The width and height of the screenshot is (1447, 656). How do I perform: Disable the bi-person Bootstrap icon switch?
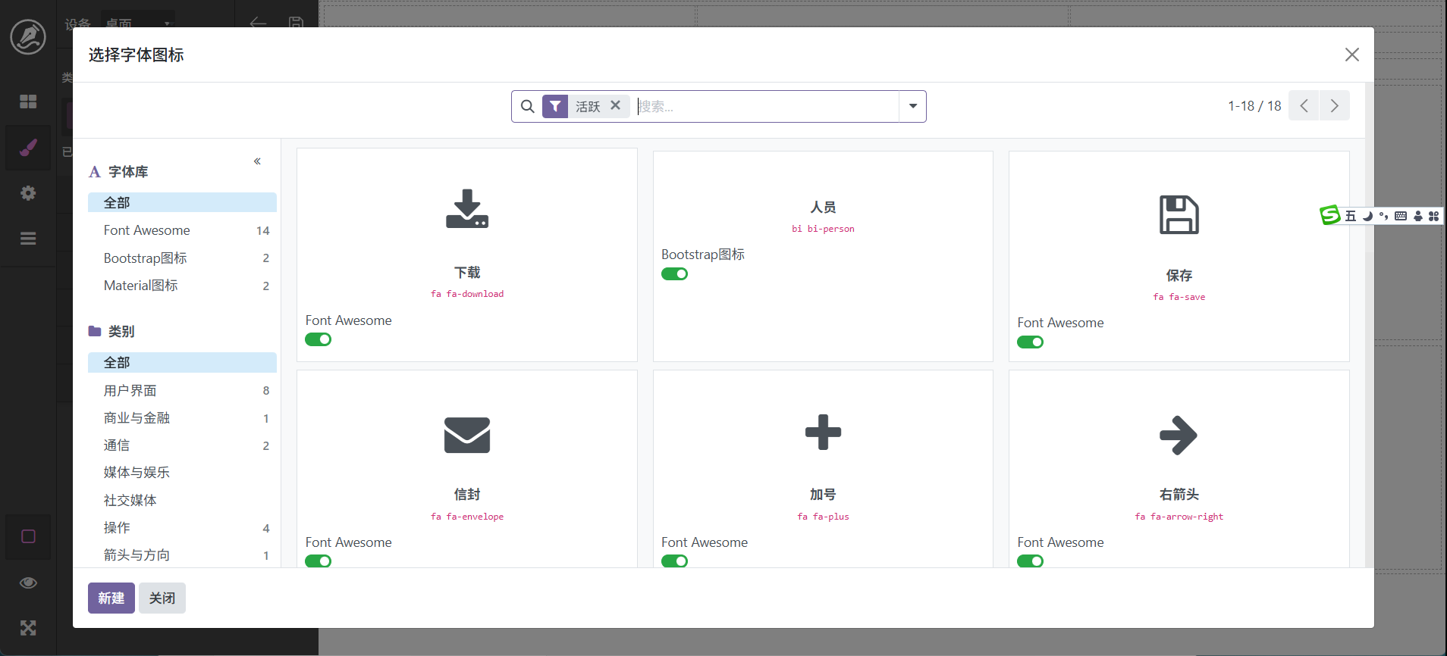pos(674,274)
